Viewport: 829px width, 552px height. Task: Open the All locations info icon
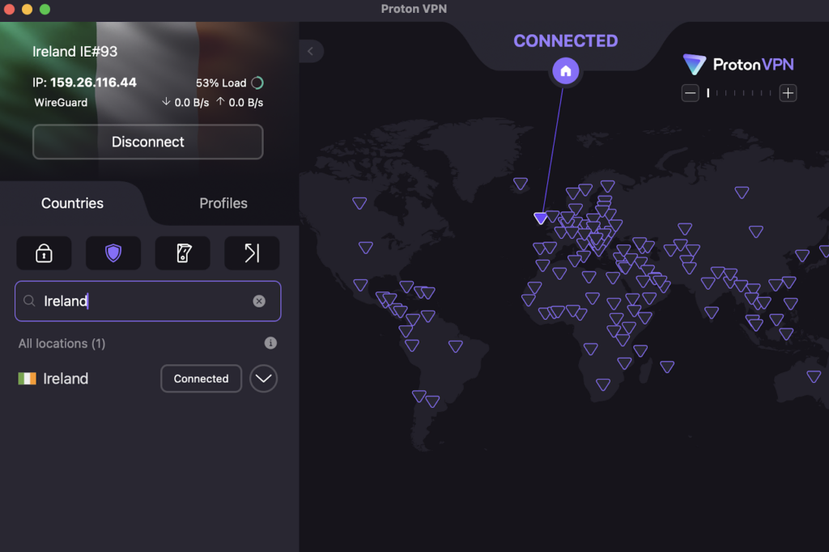point(270,343)
